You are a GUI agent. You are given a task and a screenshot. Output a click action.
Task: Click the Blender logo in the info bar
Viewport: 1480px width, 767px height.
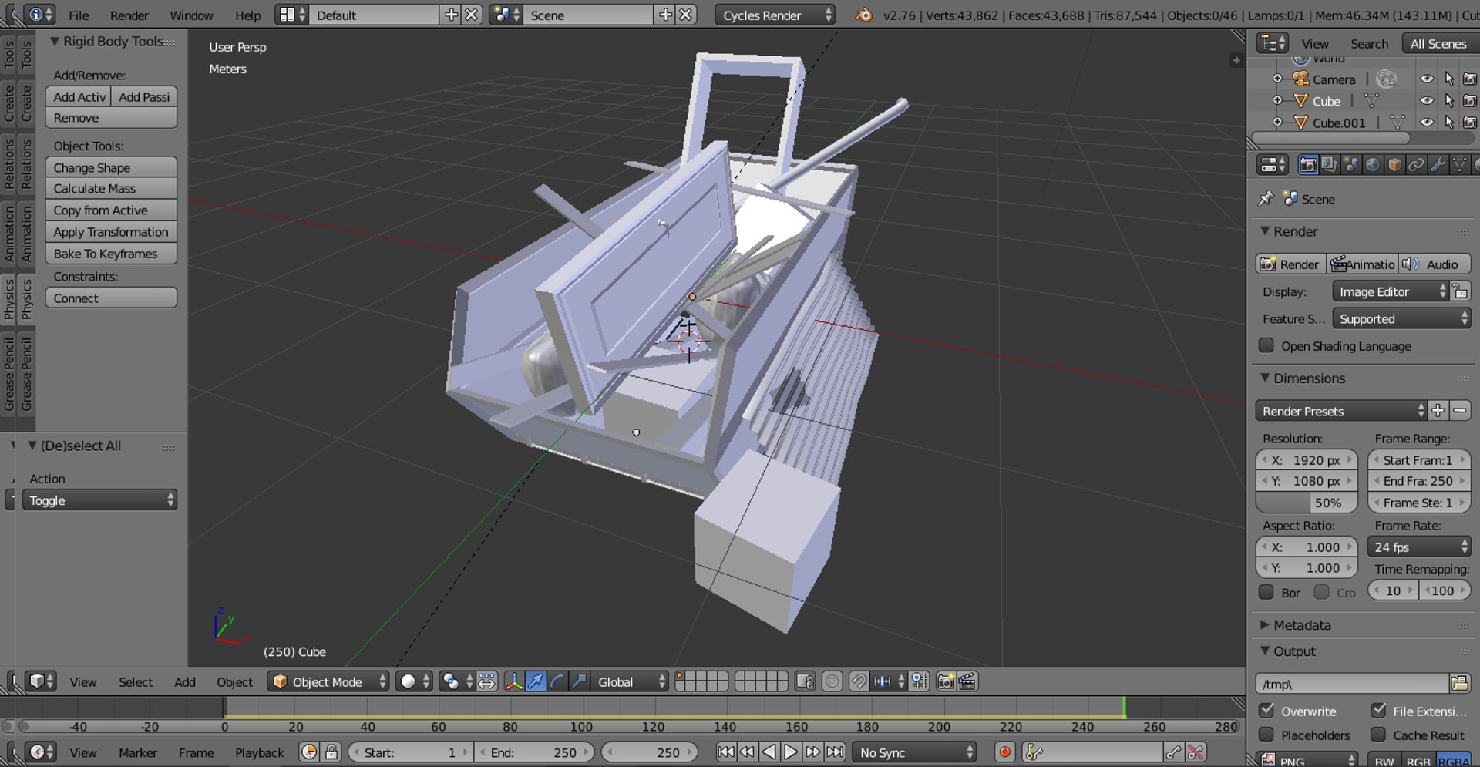864,15
